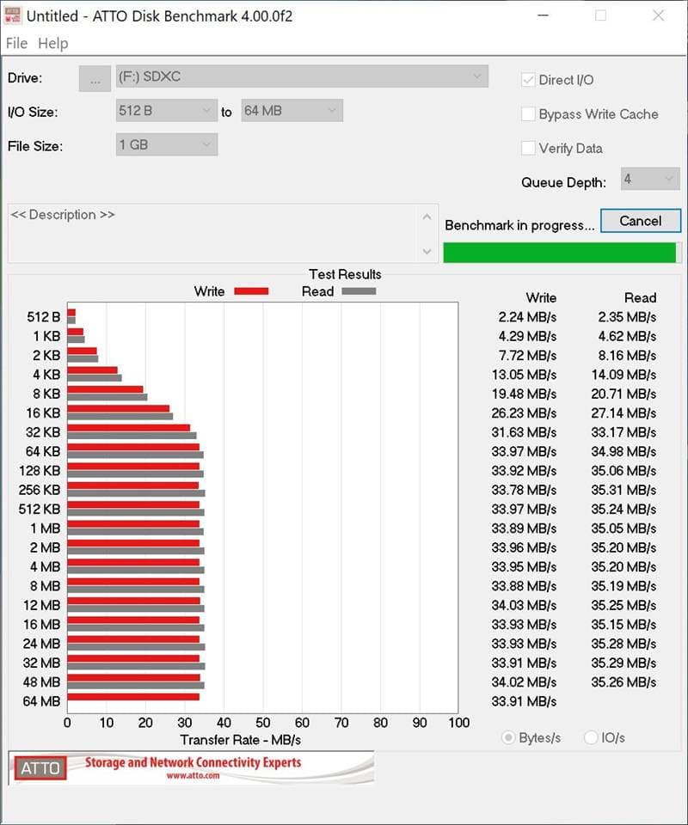Click the 2.24 MB/s write value
Screen dimensions: 688x825
pyautogui.click(x=527, y=317)
